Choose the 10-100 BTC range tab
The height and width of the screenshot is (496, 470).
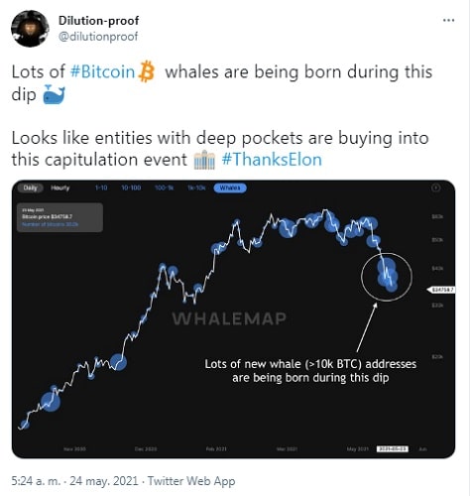point(131,187)
